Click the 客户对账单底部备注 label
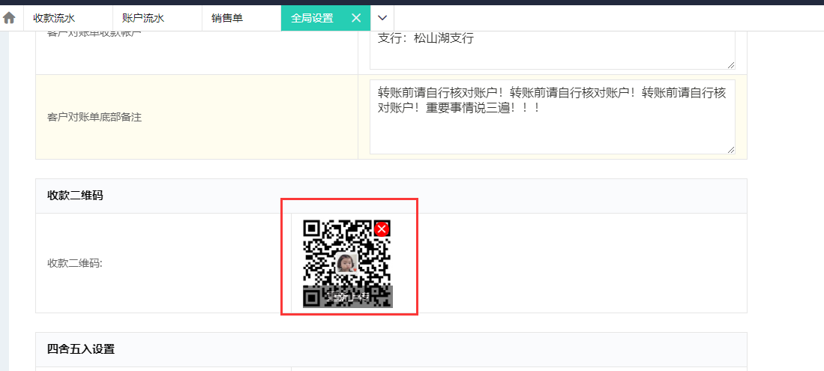Image resolution: width=824 pixels, height=371 pixels. (94, 117)
